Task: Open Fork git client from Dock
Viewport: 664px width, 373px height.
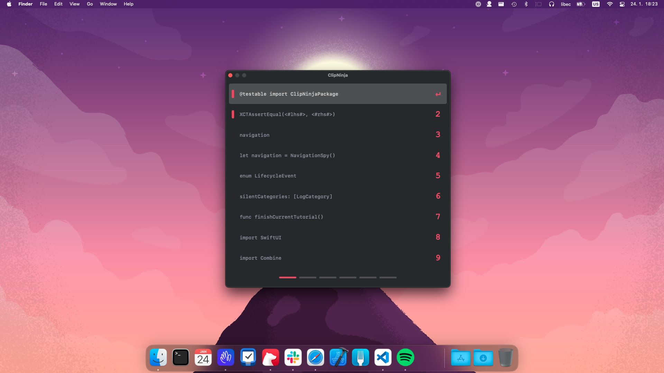Action: point(360,357)
